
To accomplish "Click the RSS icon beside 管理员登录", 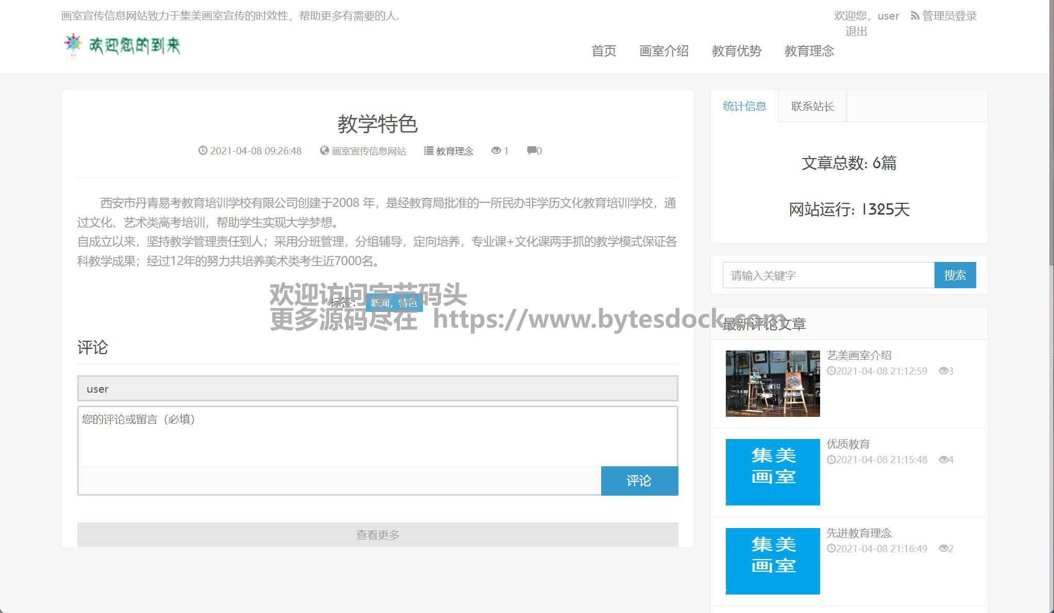I will click(x=914, y=16).
